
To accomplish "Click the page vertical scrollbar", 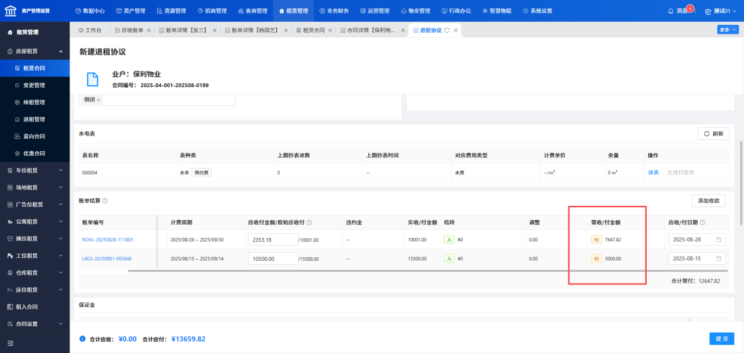I will 741,182.
